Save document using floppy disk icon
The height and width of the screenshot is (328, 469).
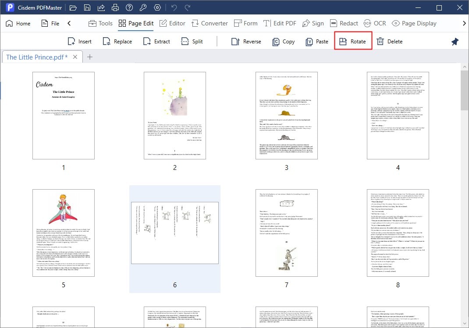87,8
